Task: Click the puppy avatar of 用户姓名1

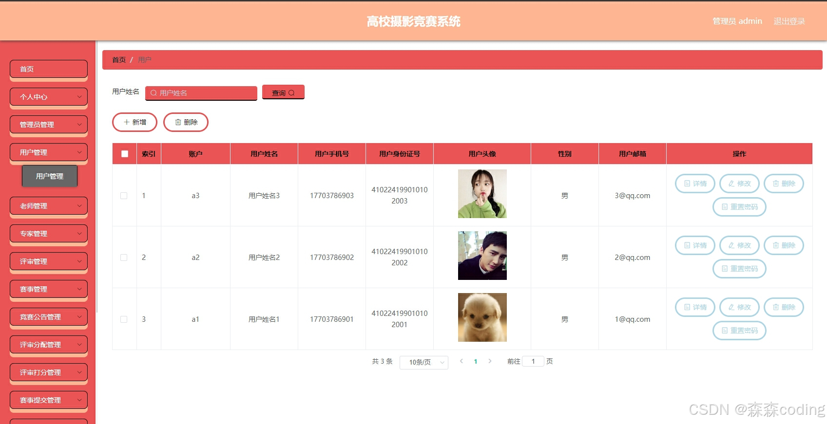Action: tap(482, 317)
